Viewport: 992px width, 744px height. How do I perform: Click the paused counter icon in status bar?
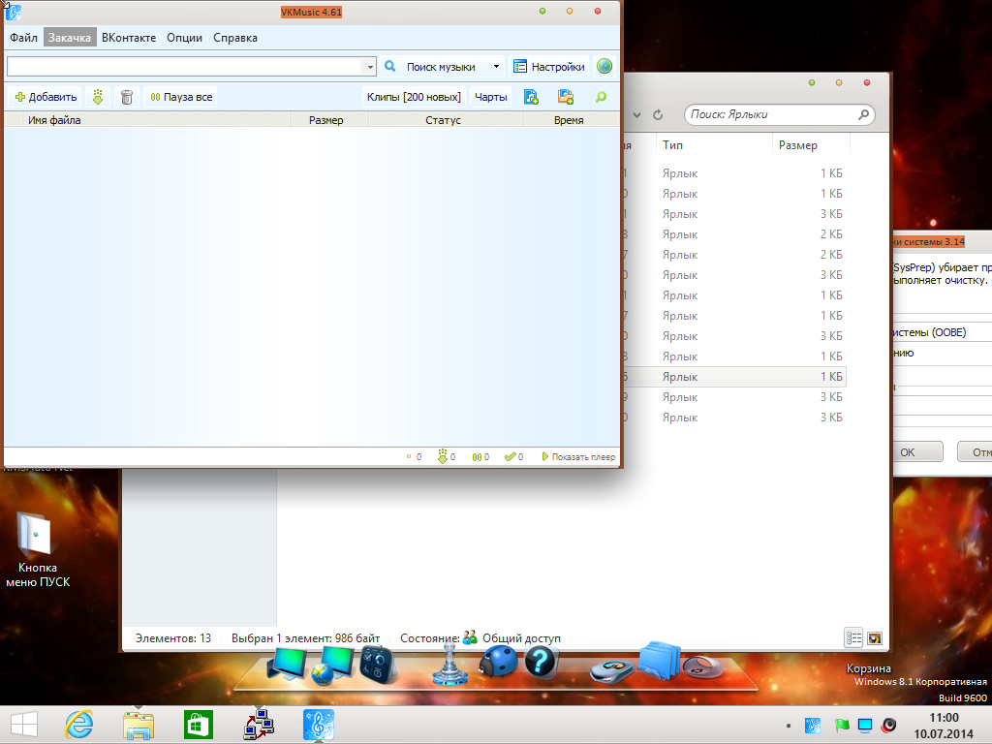(x=480, y=457)
